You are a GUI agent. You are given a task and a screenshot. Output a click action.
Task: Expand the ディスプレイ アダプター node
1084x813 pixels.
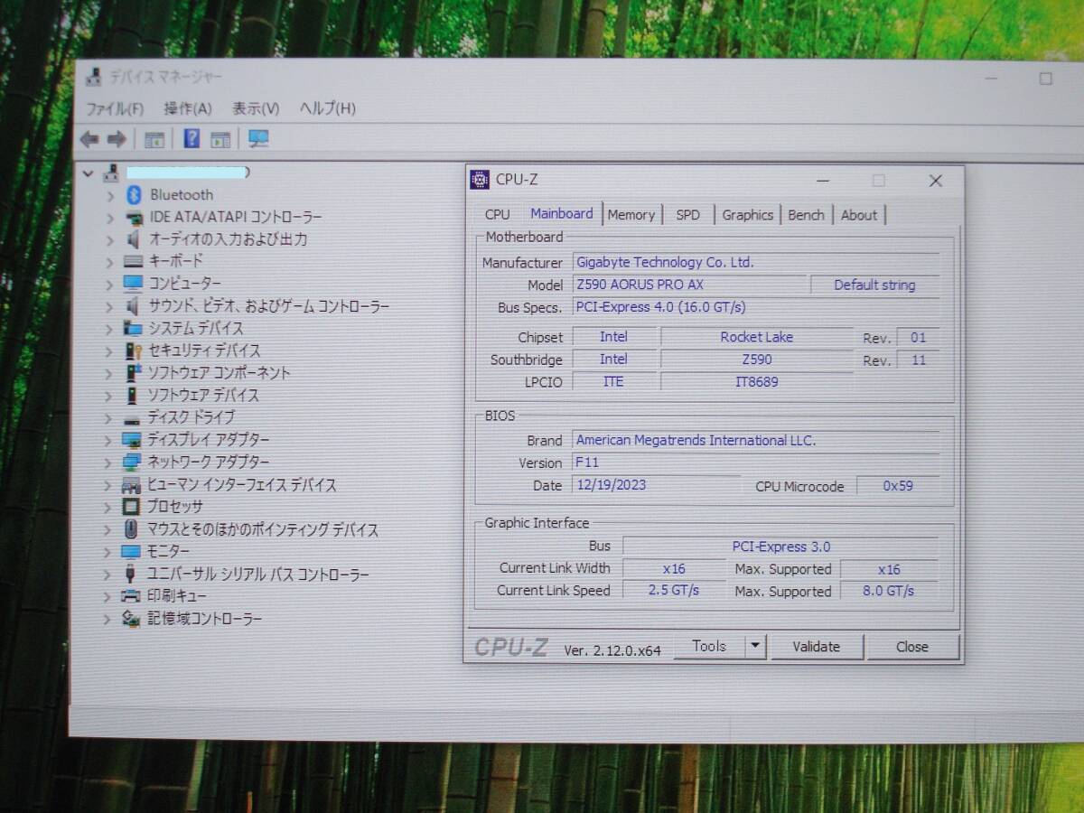(108, 441)
